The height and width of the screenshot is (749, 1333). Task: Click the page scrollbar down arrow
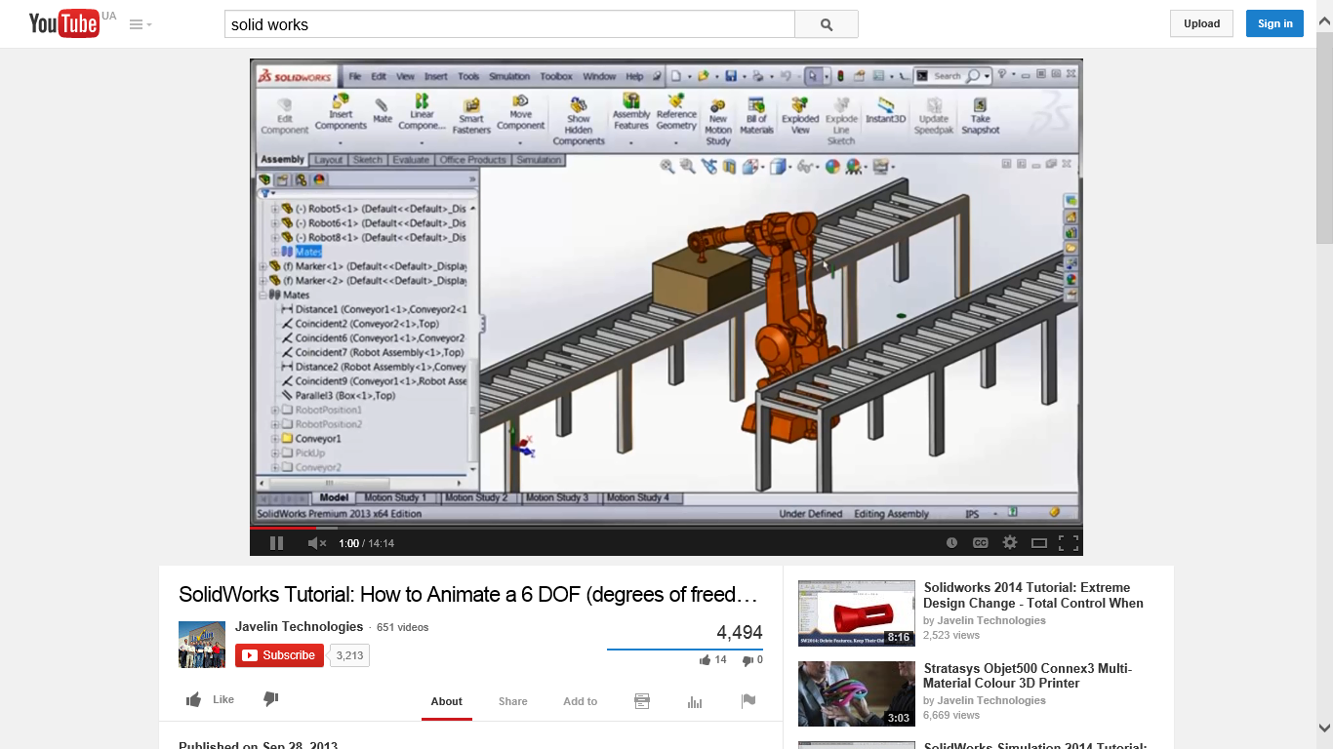click(1324, 728)
